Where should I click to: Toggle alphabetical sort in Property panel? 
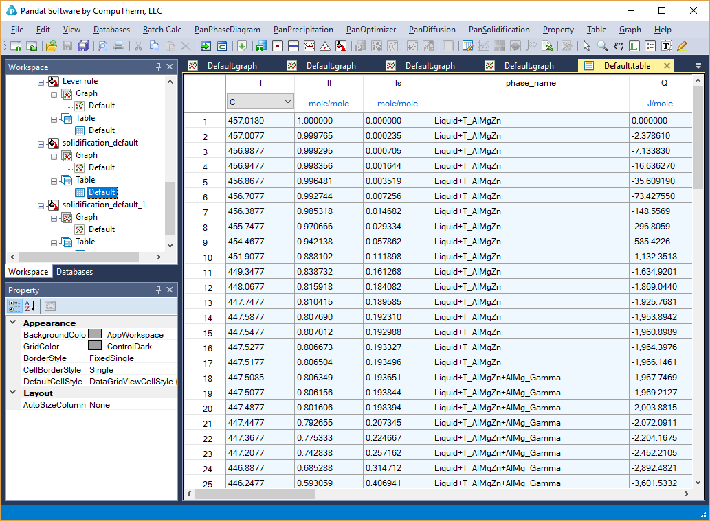[x=30, y=306]
